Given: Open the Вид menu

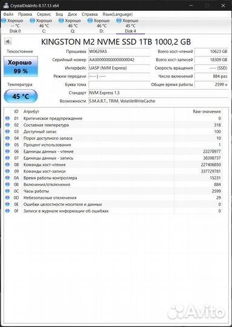Looking at the screenshot, I should [59, 15].
